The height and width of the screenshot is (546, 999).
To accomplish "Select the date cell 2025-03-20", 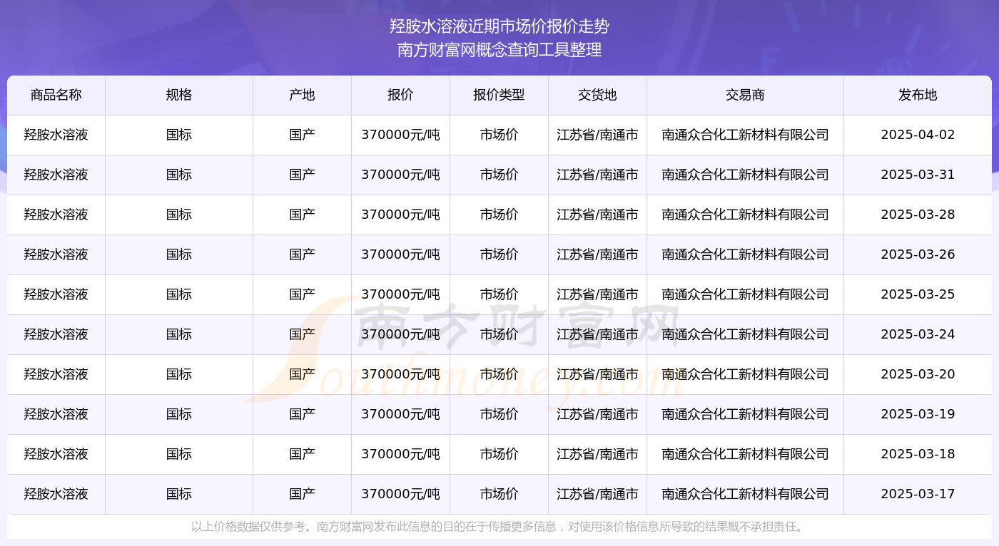I will (x=918, y=374).
